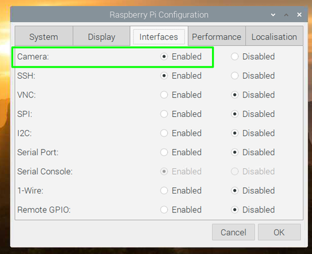The height and width of the screenshot is (254, 312).
Task: Click Camera Enabled radio button
Action: [x=164, y=57]
